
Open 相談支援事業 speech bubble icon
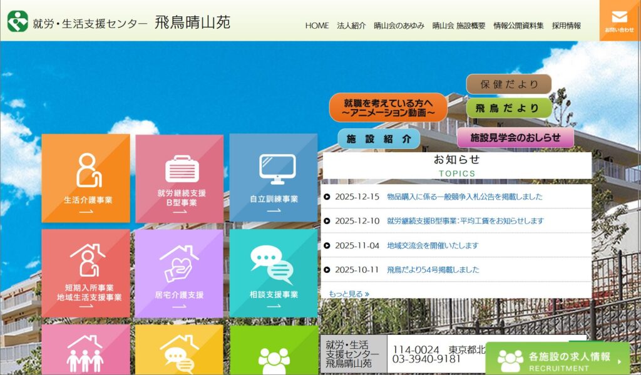point(273,264)
